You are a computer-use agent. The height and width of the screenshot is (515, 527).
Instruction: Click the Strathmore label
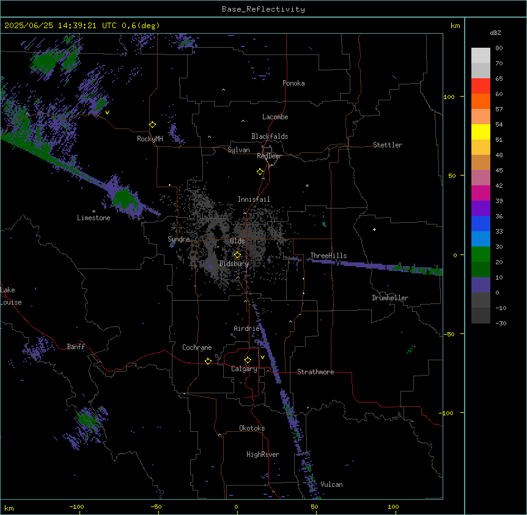pos(315,372)
